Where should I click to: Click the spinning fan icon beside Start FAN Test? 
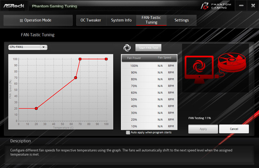127,48
